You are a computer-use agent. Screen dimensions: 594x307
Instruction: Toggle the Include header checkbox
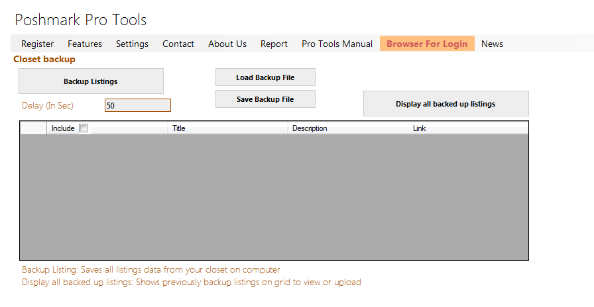(84, 128)
